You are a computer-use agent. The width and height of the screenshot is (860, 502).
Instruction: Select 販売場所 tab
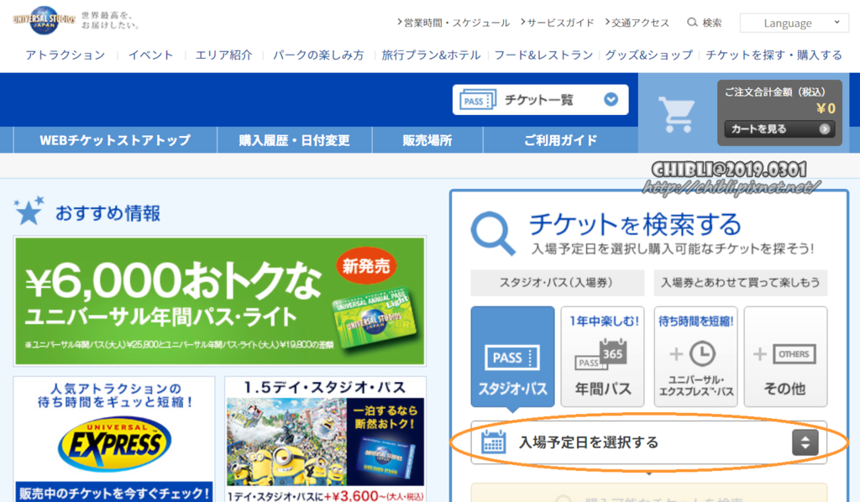[427, 140]
